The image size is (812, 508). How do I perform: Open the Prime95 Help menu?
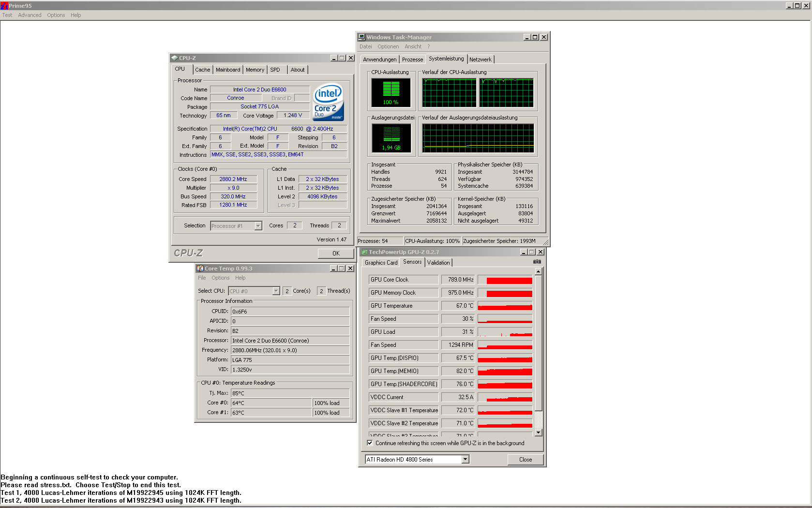click(x=75, y=15)
